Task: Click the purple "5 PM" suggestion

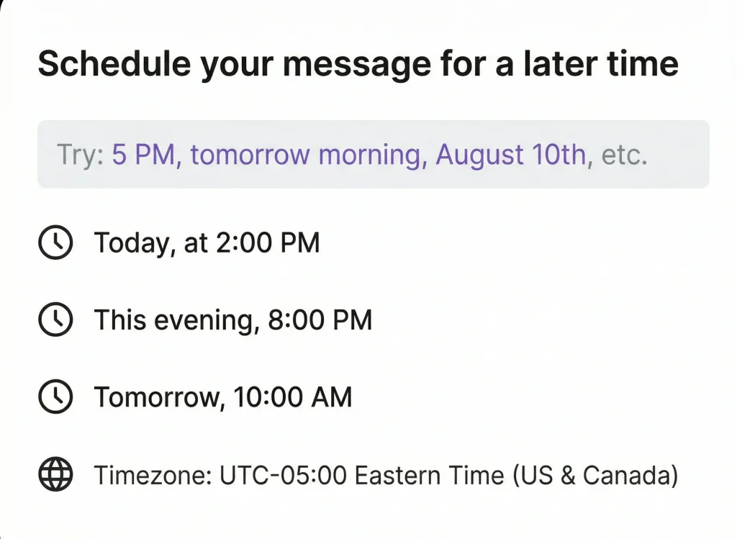Action: click(x=143, y=155)
